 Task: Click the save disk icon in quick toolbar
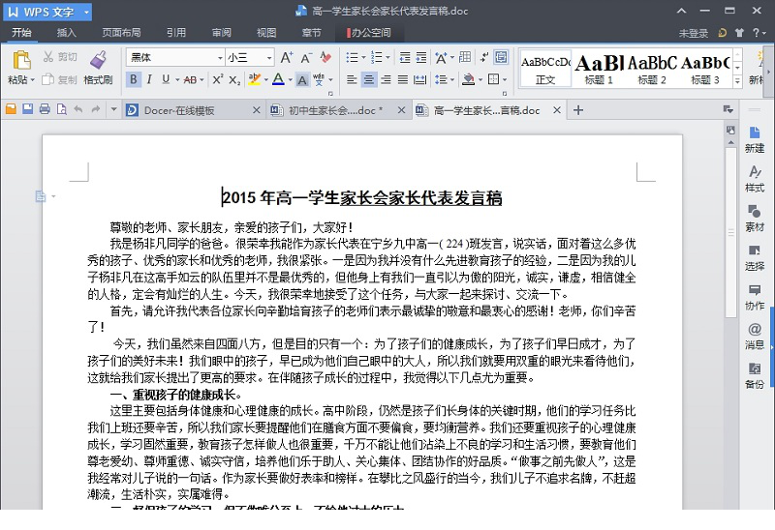[x=28, y=109]
